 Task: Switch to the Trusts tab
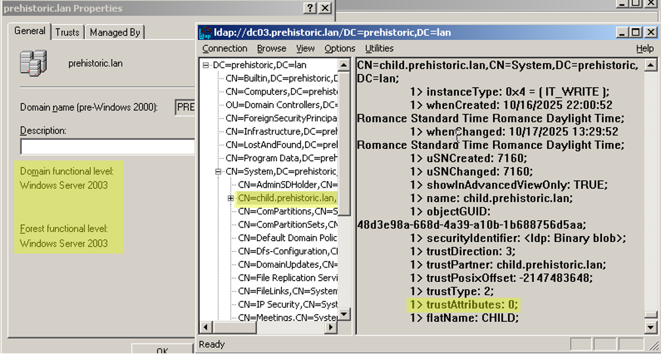tap(68, 33)
